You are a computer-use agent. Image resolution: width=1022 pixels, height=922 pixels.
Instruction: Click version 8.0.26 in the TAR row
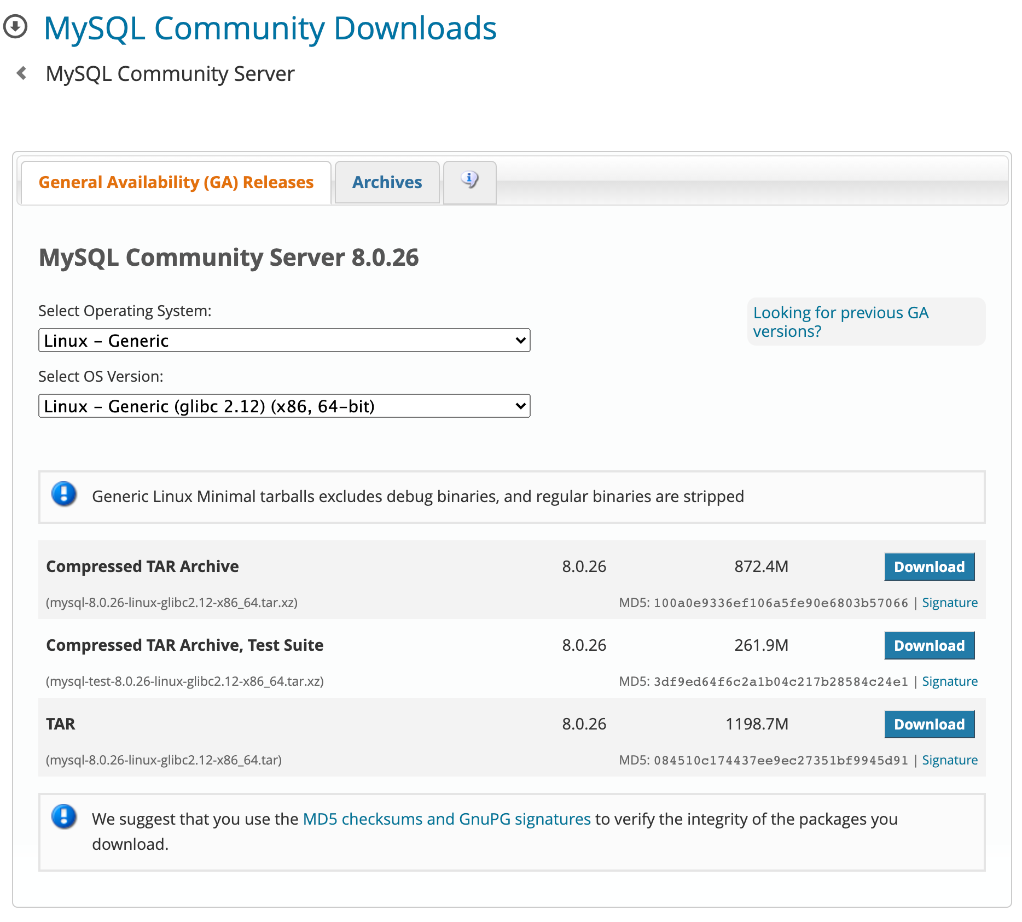point(584,724)
